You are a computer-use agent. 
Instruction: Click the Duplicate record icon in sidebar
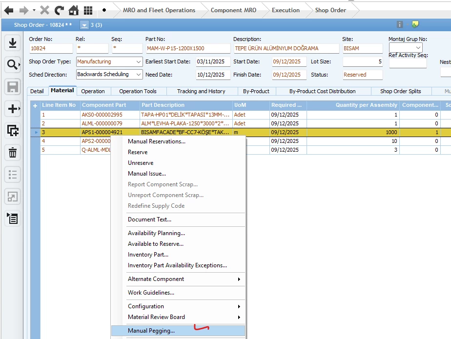point(13,130)
